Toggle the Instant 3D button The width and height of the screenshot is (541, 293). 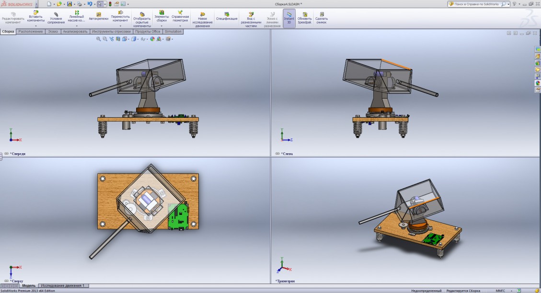(x=289, y=18)
